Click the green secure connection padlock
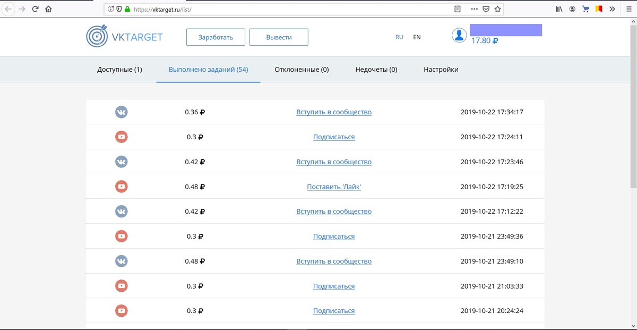Image resolution: width=637 pixels, height=330 pixels. pyautogui.click(x=127, y=9)
